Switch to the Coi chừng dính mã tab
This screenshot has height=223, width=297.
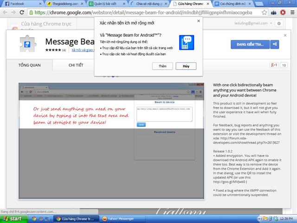coord(232,4)
